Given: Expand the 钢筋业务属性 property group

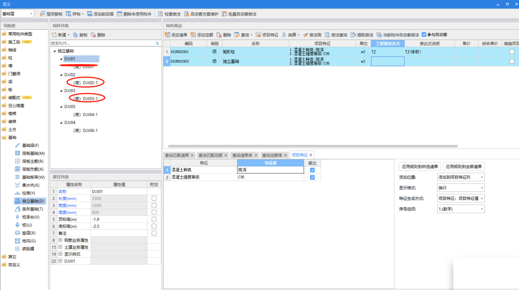Looking at the screenshot, I should point(60,240).
